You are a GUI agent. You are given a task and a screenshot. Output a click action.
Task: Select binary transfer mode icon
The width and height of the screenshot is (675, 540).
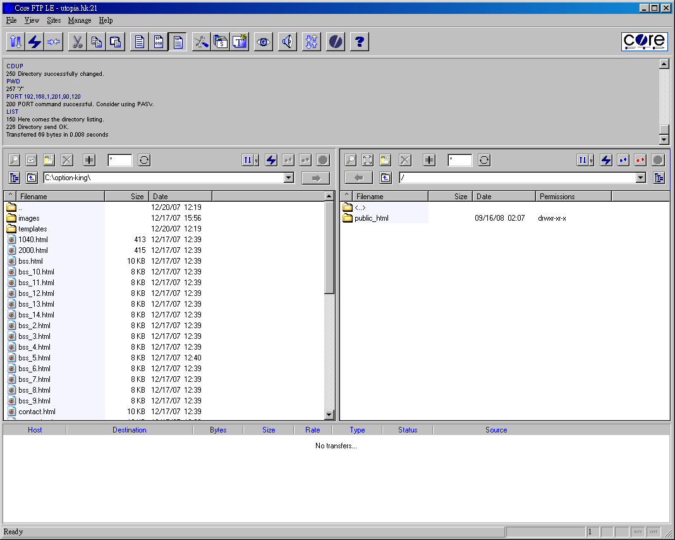click(x=159, y=42)
